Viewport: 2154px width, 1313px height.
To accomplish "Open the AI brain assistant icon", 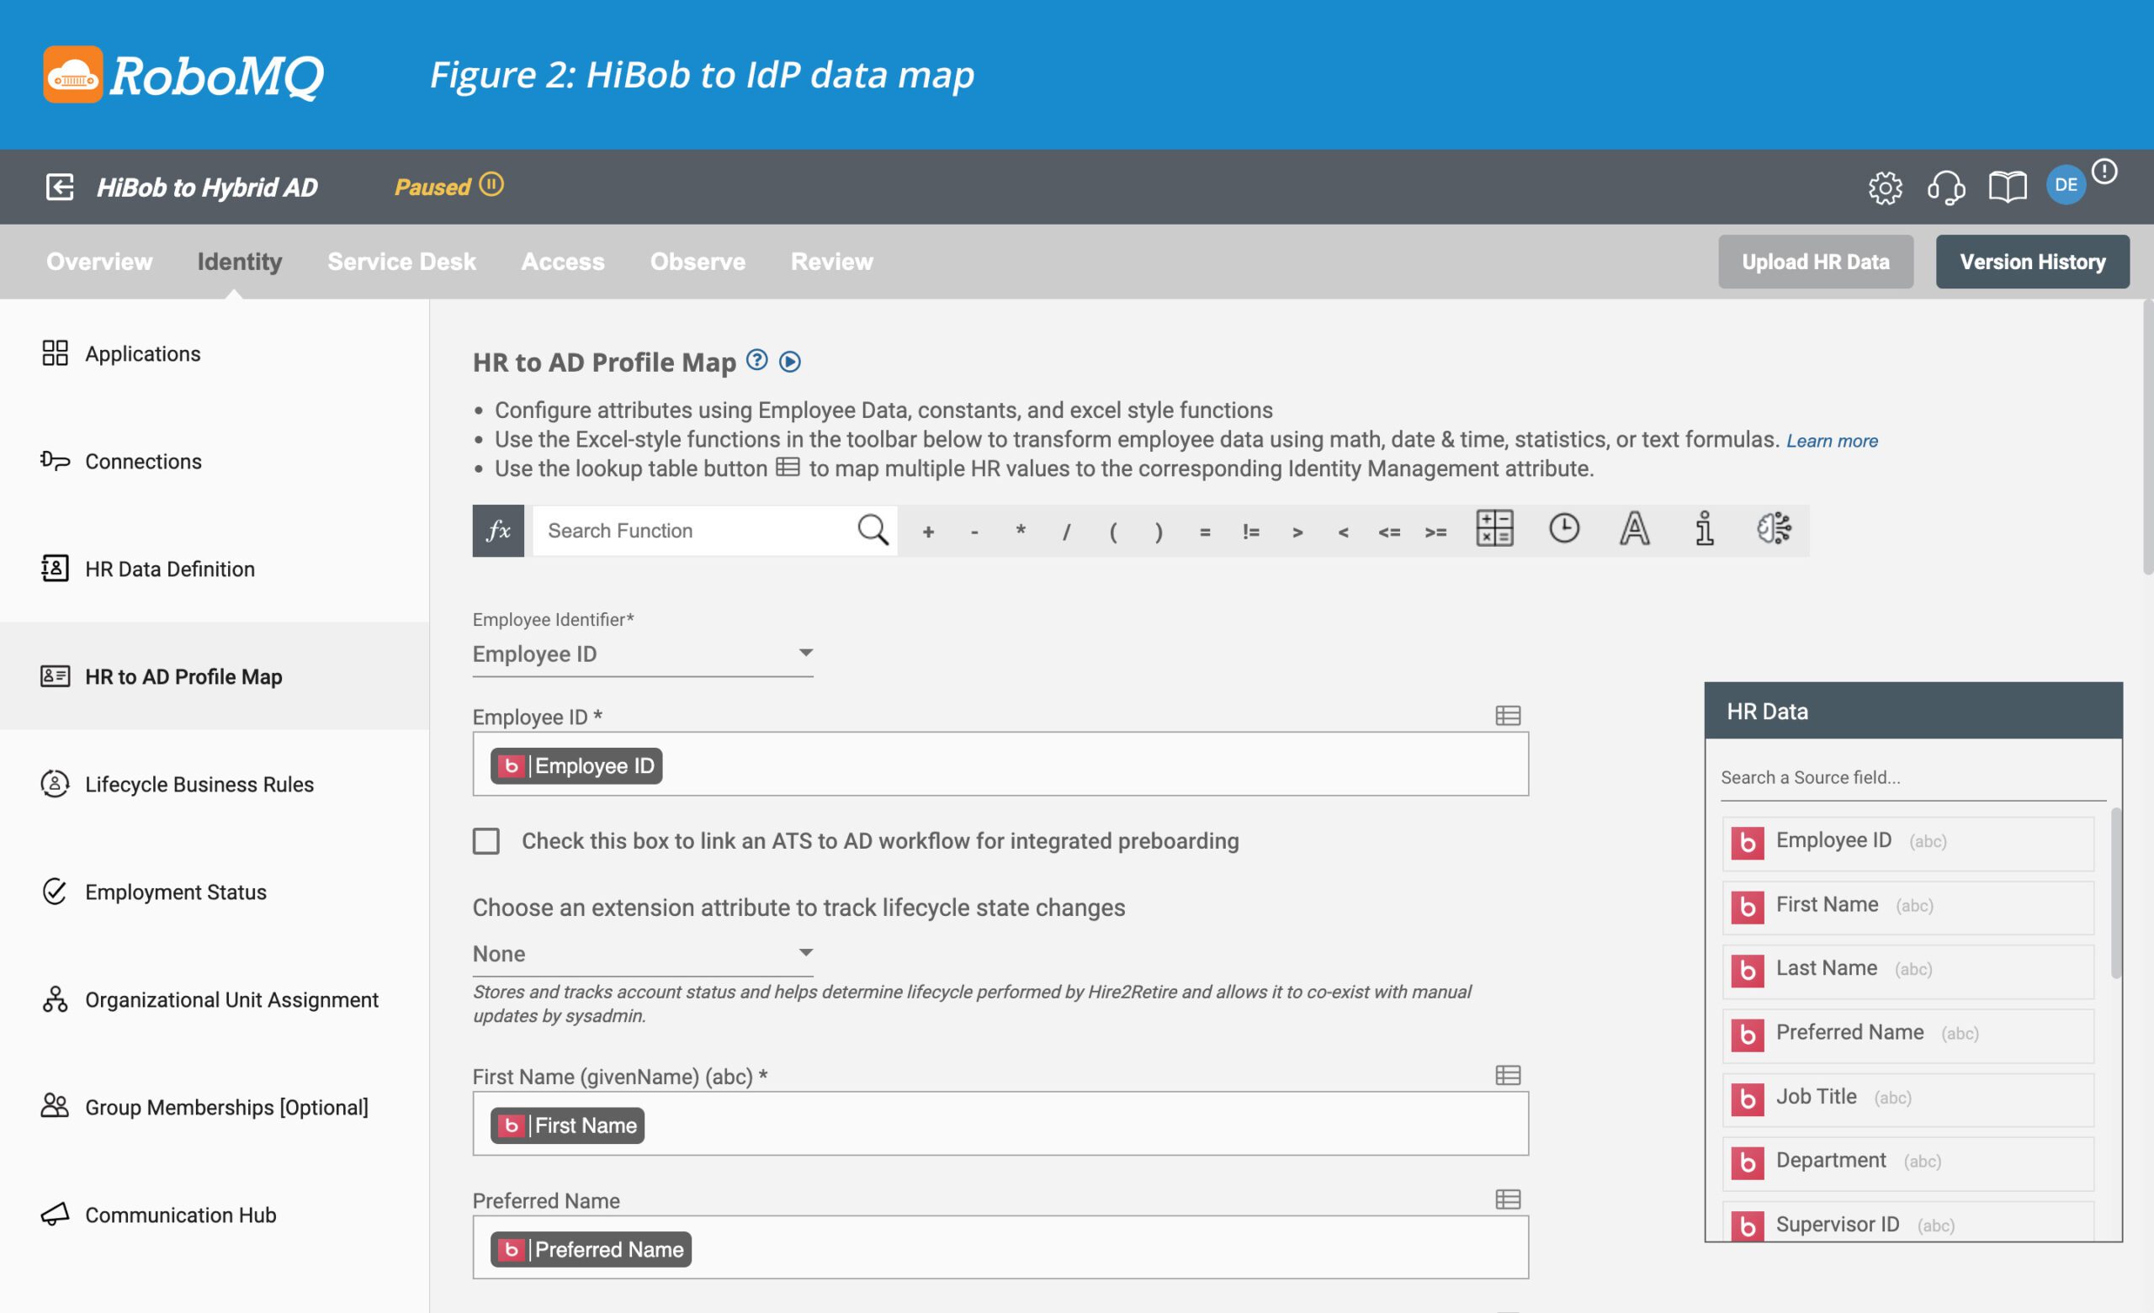I will (1774, 529).
